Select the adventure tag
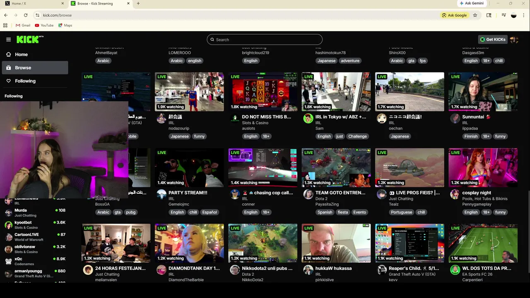530x298 pixels. tap(350, 60)
